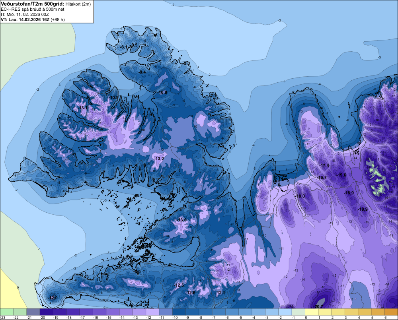Click the title text 'Veðurstofan/T2m 500grid'
Screen dimensions: 398x320
[x=33, y=4]
